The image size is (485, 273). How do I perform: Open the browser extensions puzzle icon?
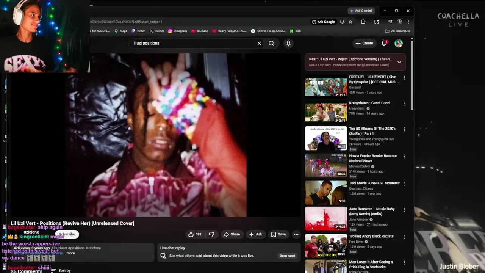click(x=363, y=22)
